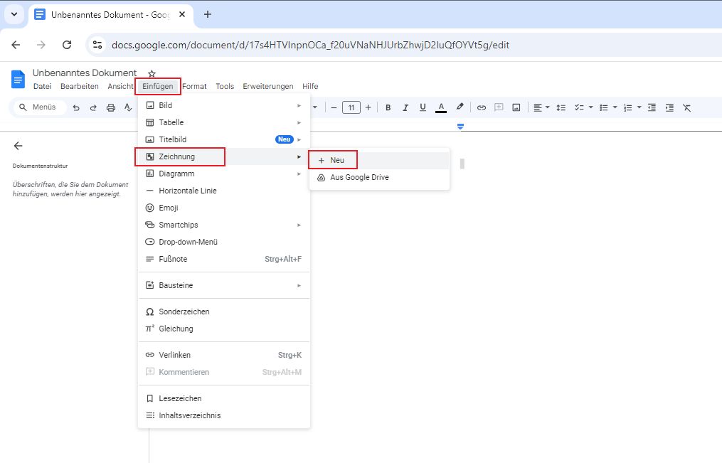Choose Horizontale Linie menu entry

coord(188,191)
